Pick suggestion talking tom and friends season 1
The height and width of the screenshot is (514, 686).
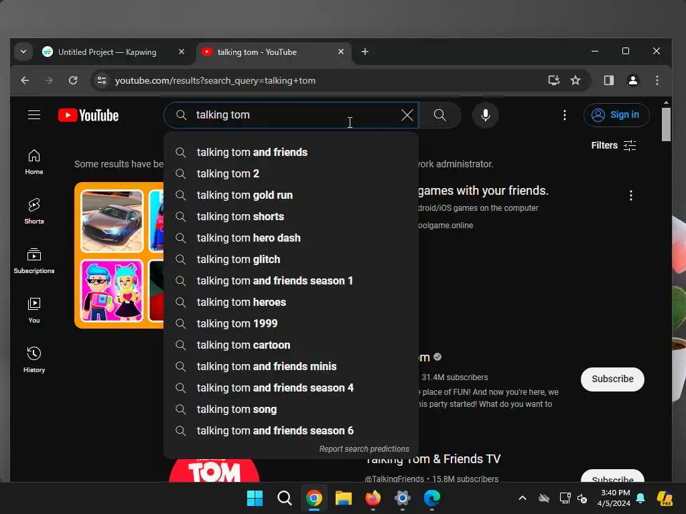291,280
